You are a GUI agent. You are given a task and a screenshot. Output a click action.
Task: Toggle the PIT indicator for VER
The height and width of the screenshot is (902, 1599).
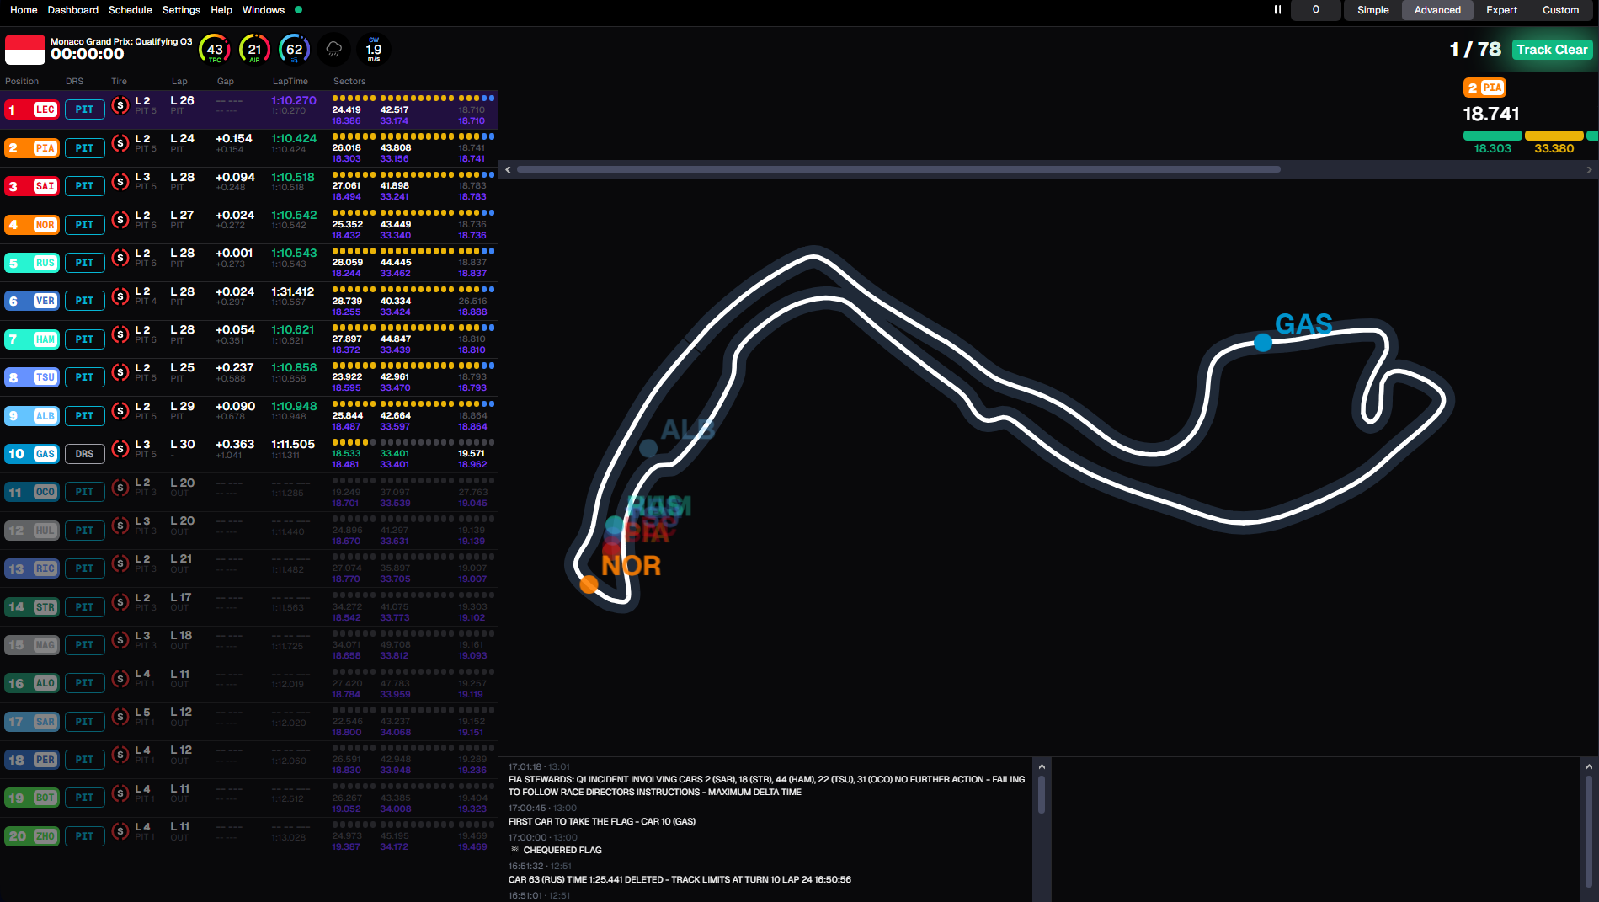pyautogui.click(x=84, y=301)
